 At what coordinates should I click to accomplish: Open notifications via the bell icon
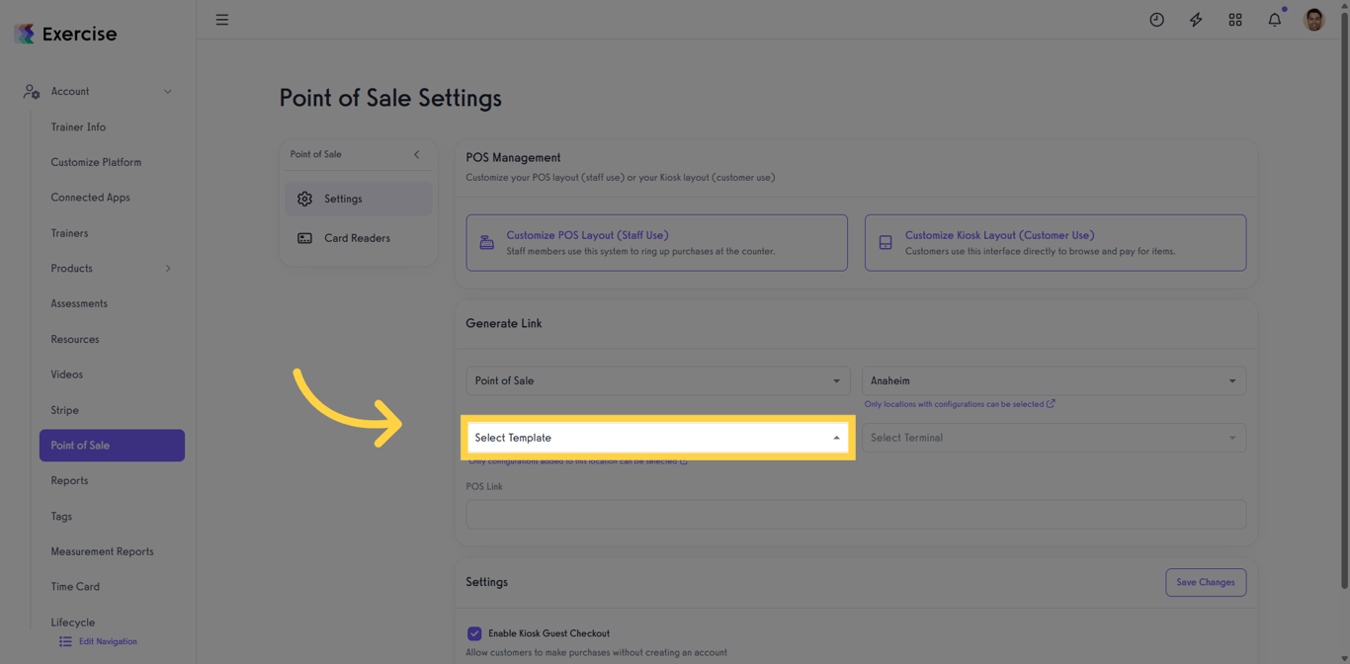[1274, 19]
